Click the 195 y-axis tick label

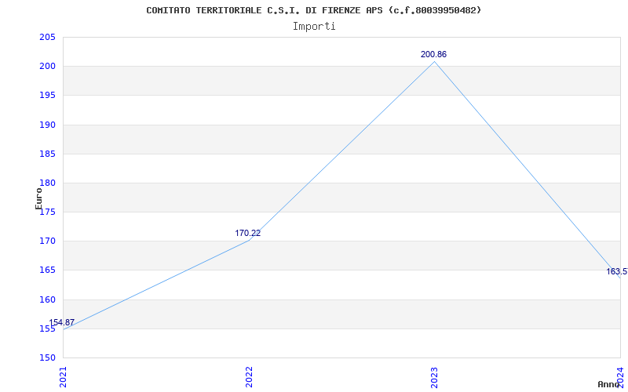[47, 96]
